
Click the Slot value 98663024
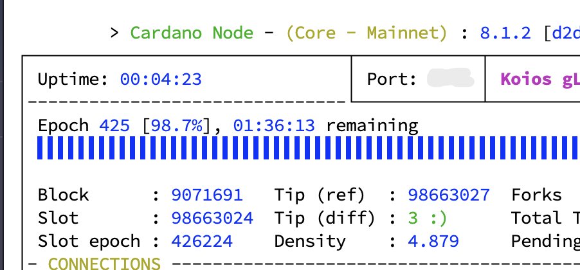click(212, 218)
